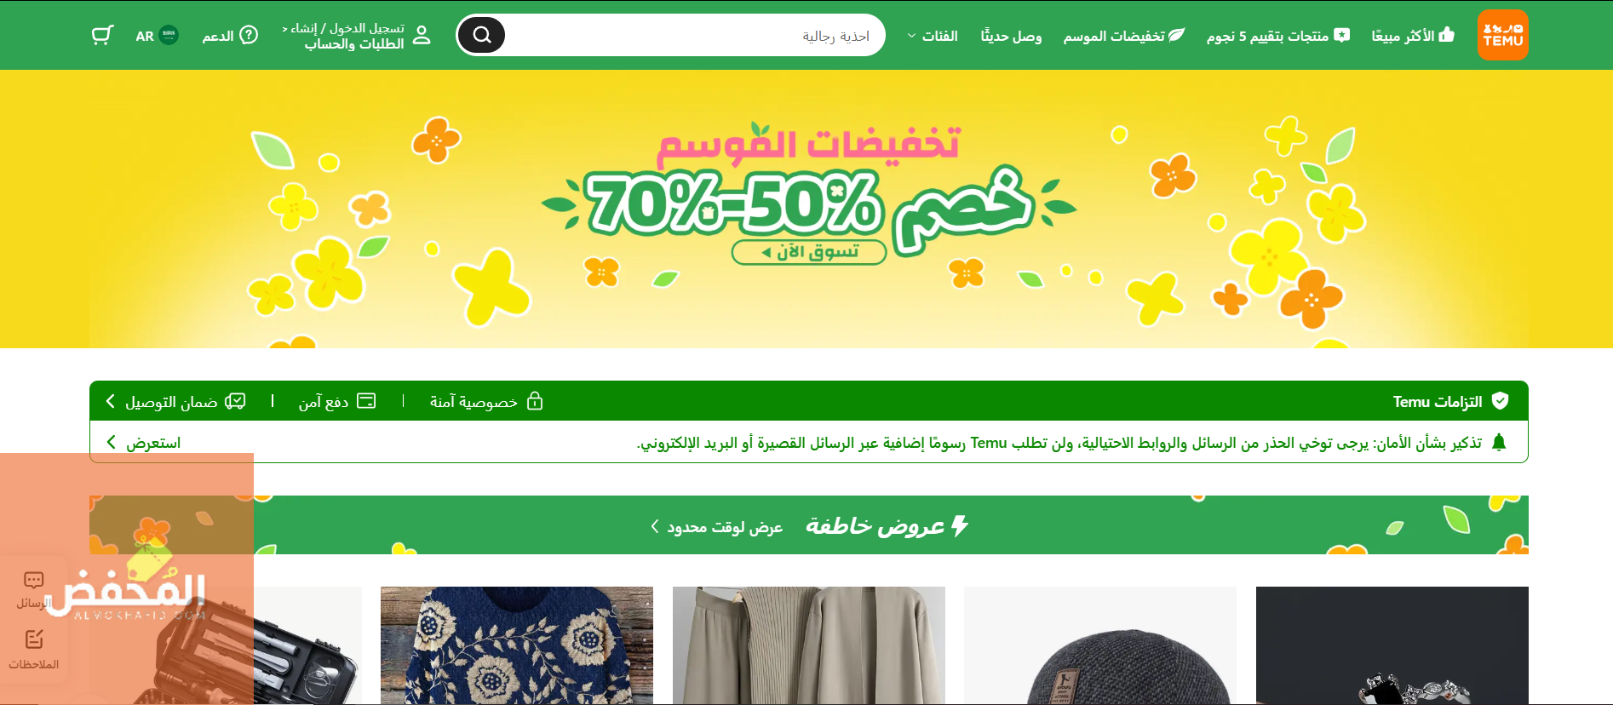
Task: Open the support question-mark icon
Action: (248, 35)
